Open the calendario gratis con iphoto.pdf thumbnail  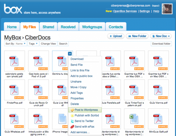pyautogui.click(x=14, y=61)
